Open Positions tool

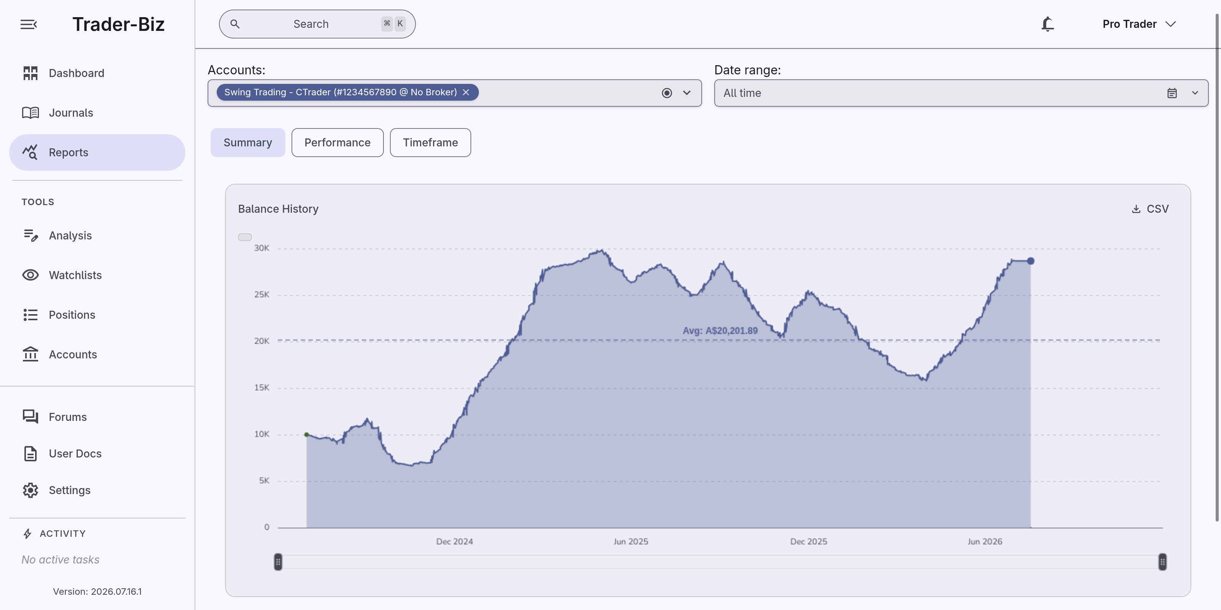pos(97,315)
